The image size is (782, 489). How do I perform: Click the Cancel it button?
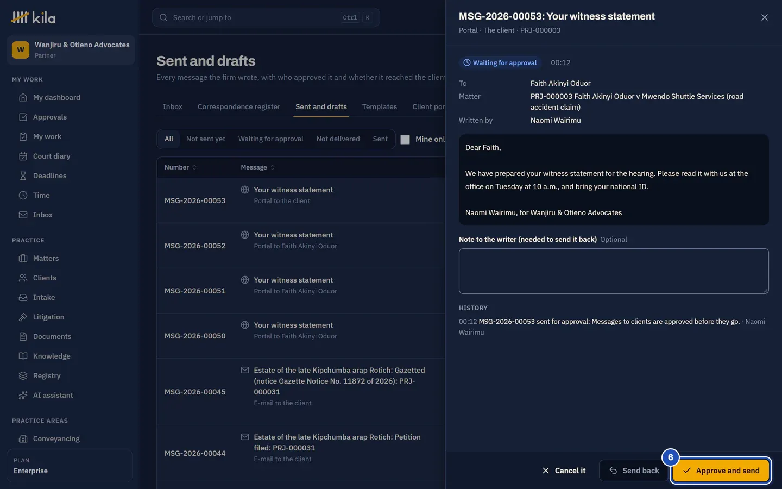[x=564, y=471]
